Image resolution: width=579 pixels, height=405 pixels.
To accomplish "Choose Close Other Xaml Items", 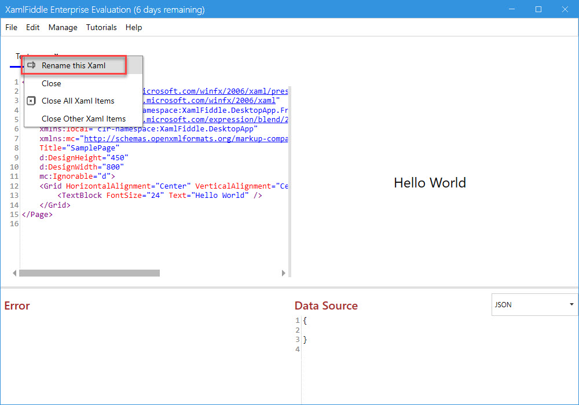I will click(x=83, y=119).
